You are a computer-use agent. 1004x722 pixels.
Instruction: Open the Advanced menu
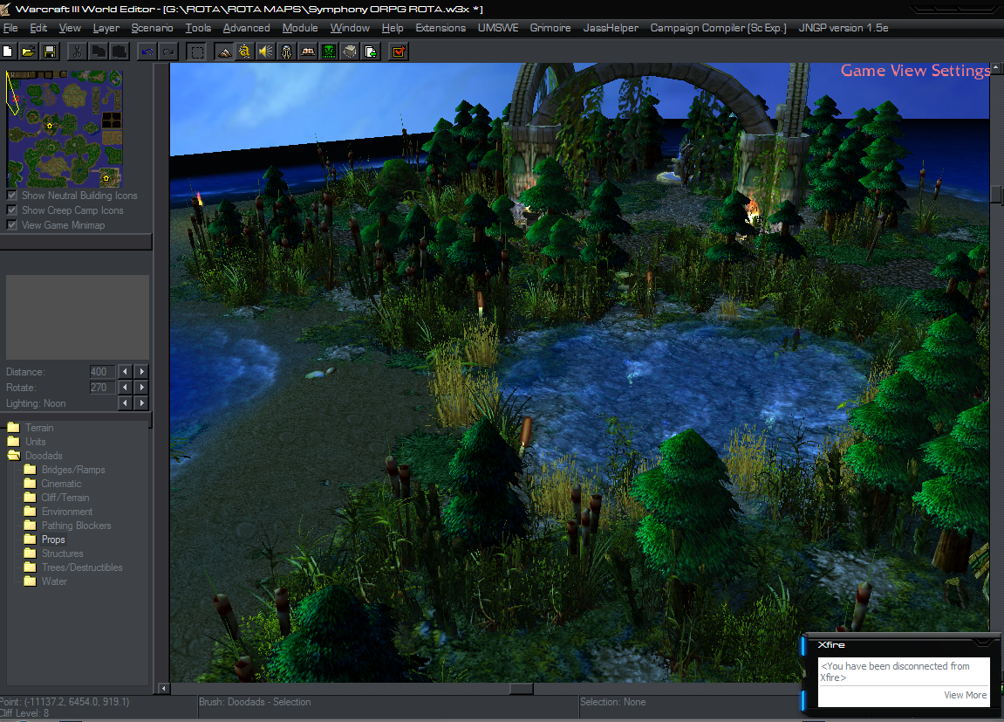[x=247, y=28]
